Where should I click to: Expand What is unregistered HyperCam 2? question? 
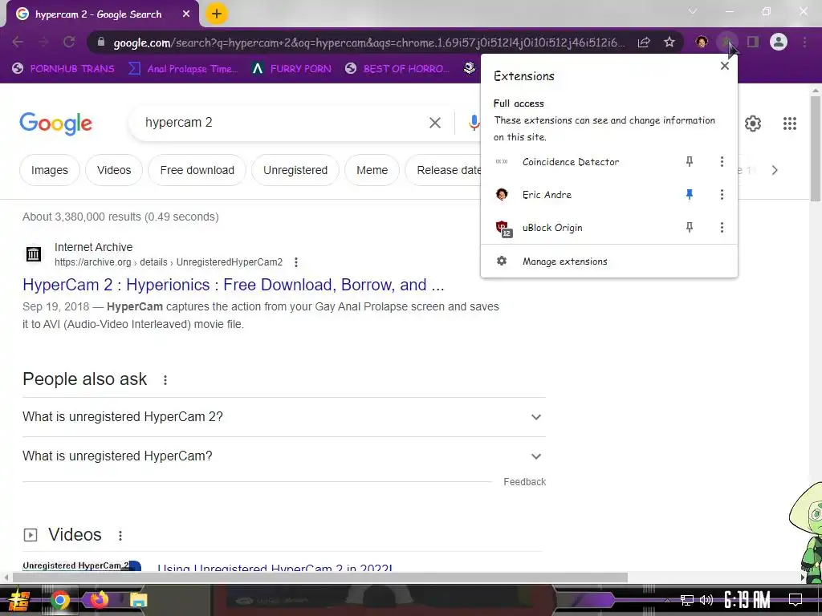click(x=283, y=417)
